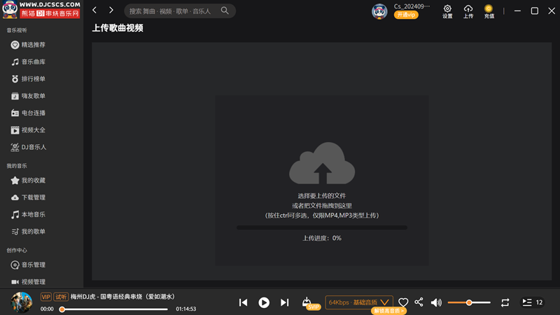This screenshot has width=560, height=315.
Task: Navigate forward with the right arrow
Action: pos(111,10)
